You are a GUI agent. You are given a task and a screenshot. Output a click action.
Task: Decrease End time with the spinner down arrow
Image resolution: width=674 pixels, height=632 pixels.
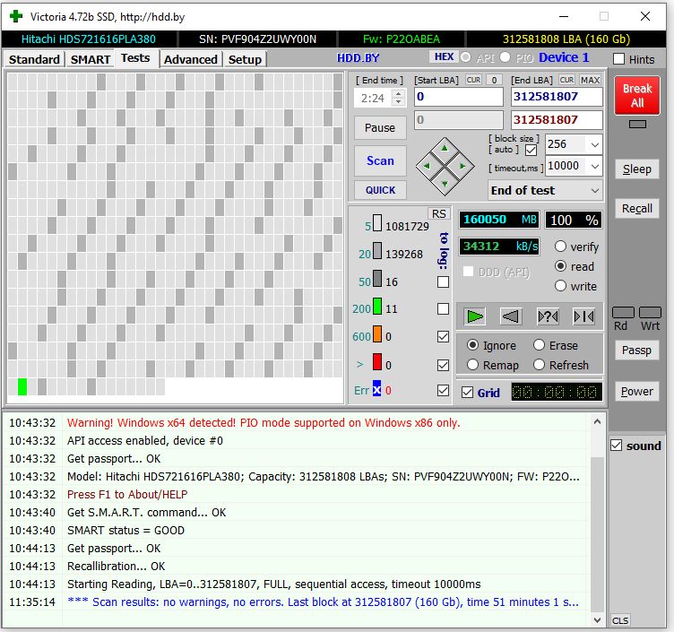[399, 102]
